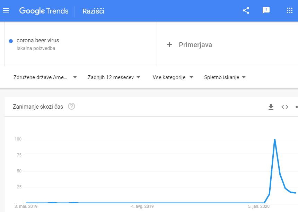Click the Google Trends logo

[x=44, y=11]
